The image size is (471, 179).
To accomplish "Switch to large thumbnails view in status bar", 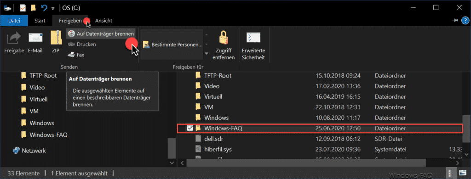I will 462,173.
